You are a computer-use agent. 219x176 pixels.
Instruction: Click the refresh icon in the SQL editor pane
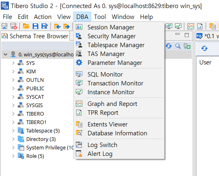[204, 48]
